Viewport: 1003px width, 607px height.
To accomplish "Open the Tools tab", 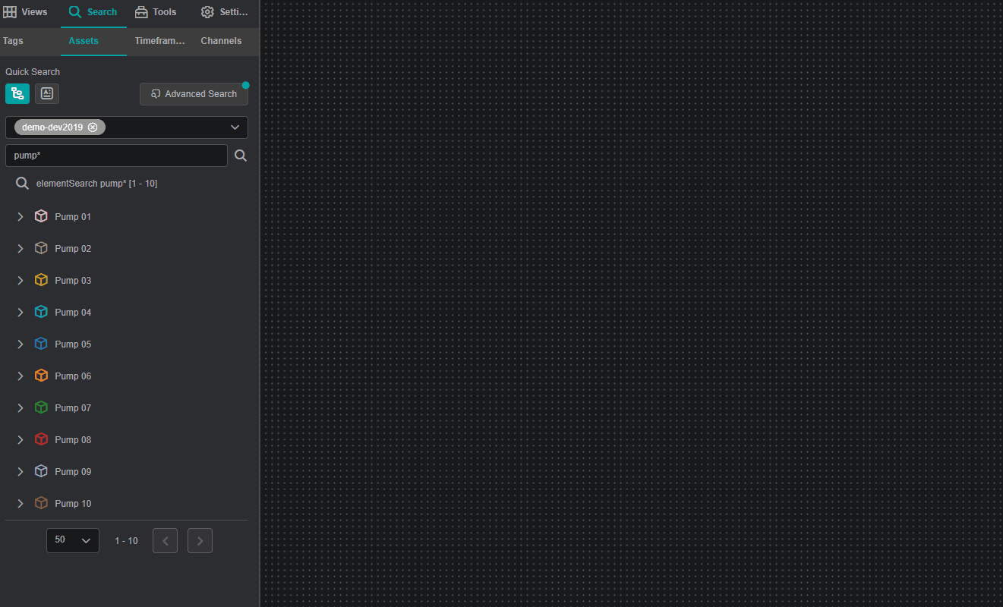I will point(156,12).
